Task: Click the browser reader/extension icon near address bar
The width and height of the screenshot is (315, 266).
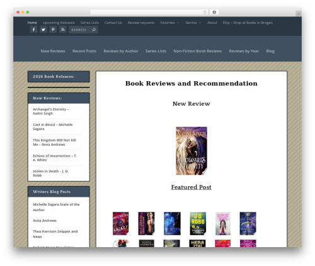Action: 214,12
